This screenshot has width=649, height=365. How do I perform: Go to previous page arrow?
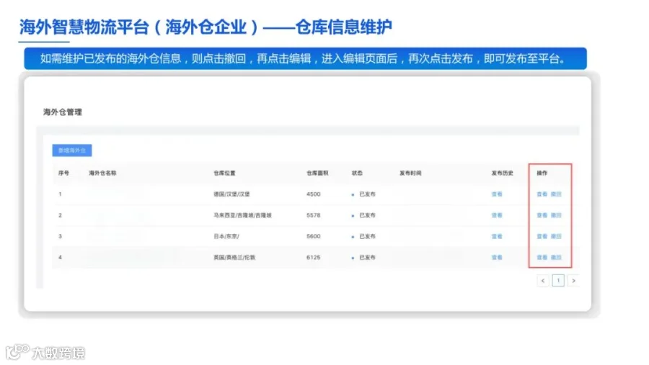(x=542, y=281)
